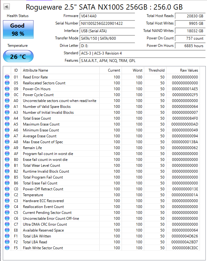Viewport: 207px width, 261px height.
Task: Click the status orb of Program fail count row
Action: point(7,153)
